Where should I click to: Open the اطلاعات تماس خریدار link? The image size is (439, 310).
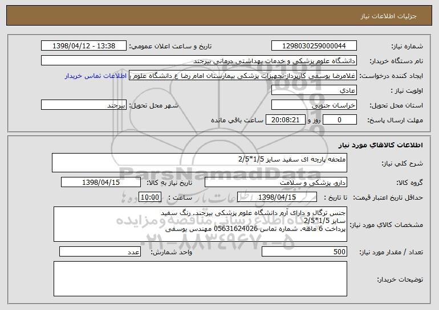(95, 76)
